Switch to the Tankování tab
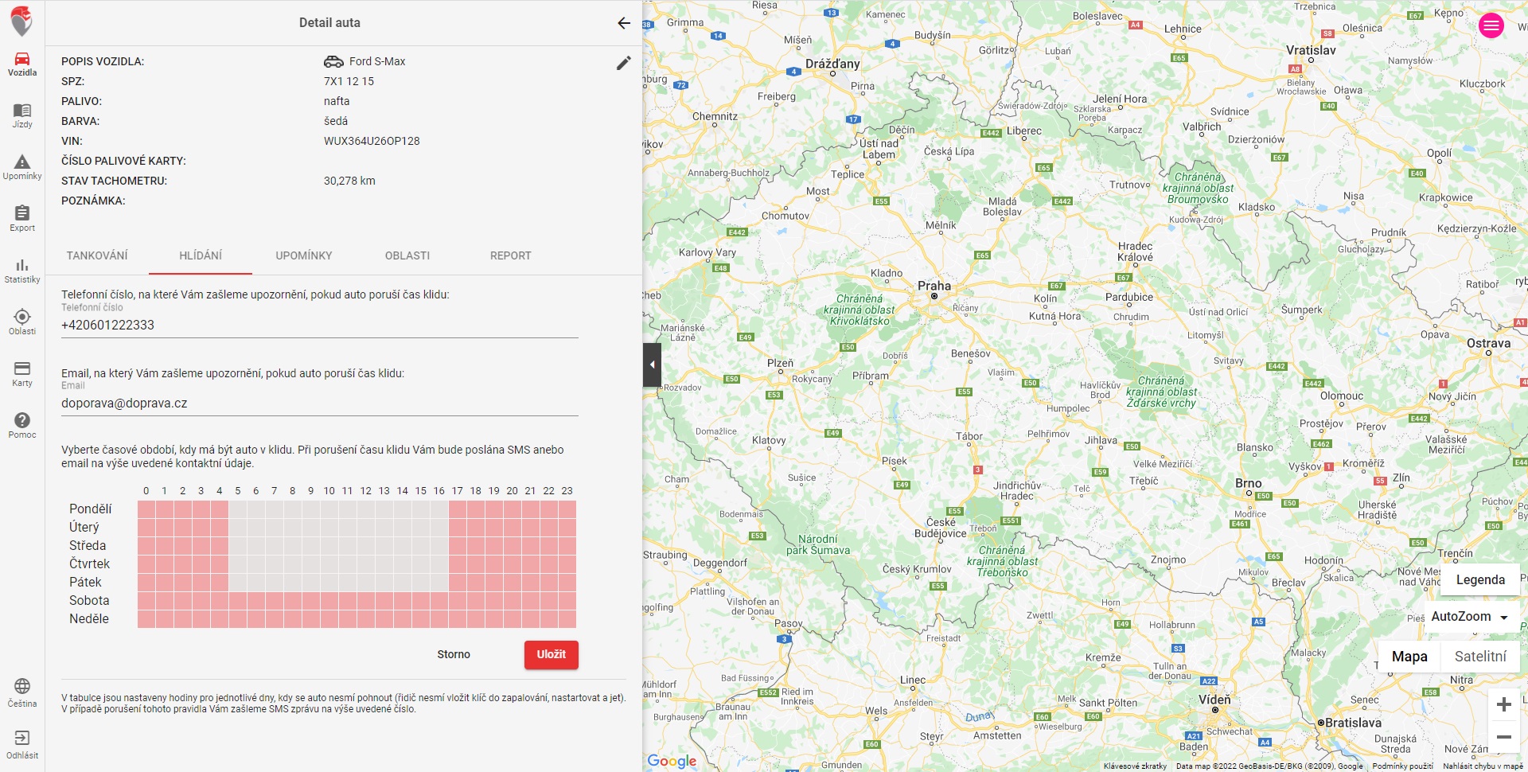This screenshot has height=772, width=1528. point(97,255)
